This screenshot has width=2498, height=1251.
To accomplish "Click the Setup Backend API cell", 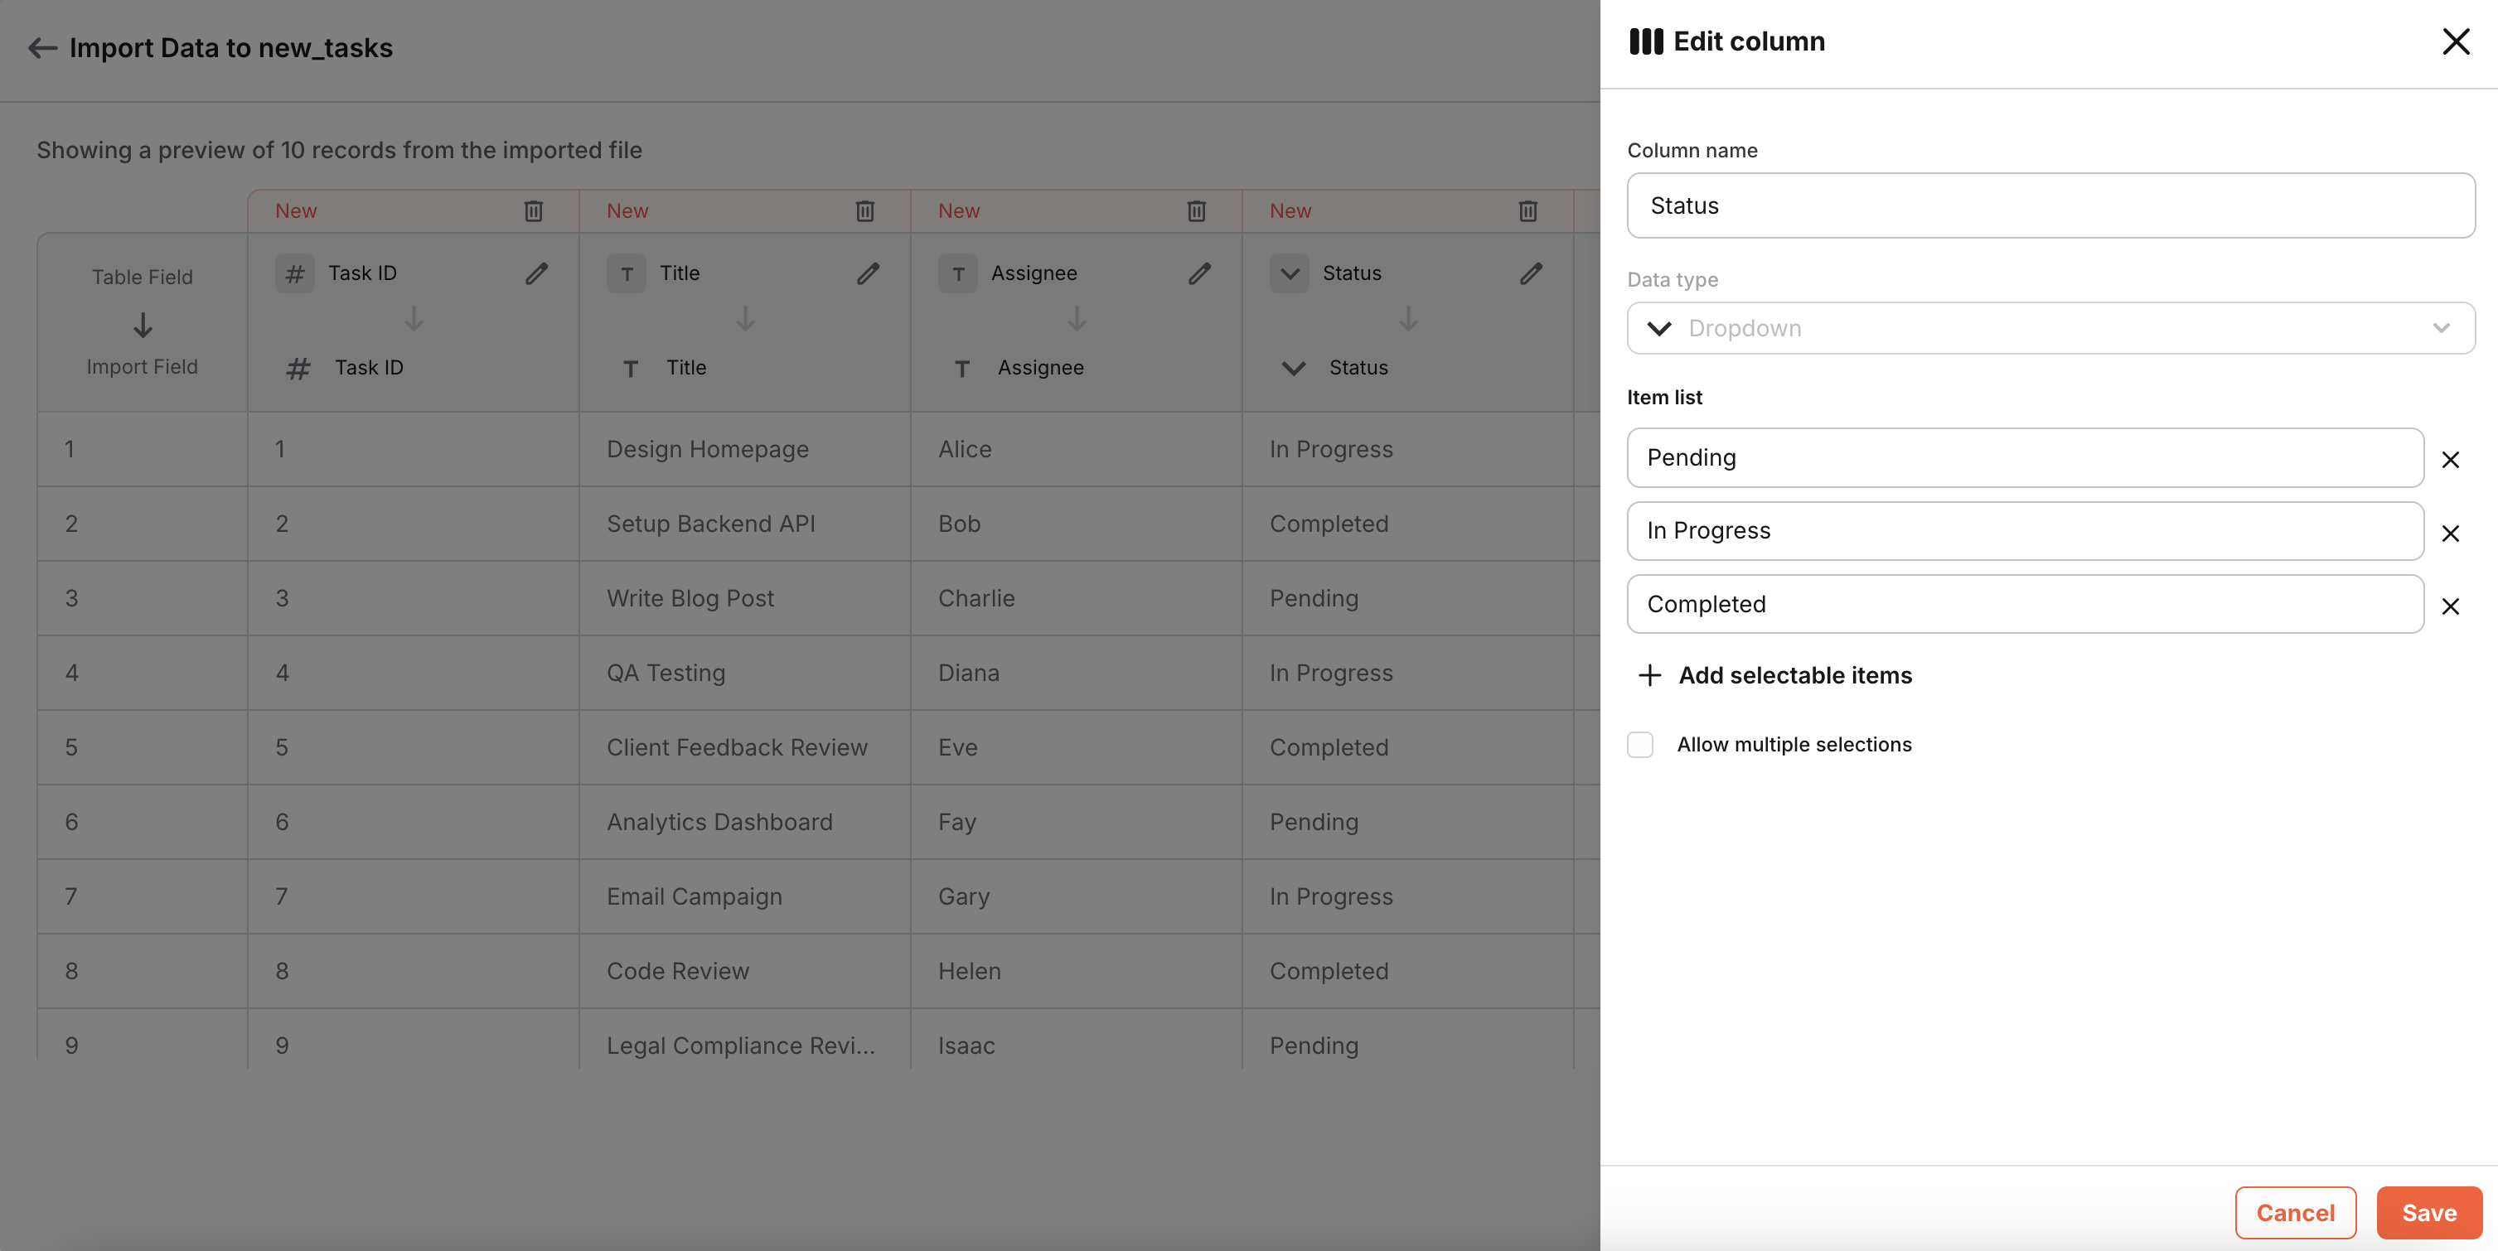I will tap(745, 524).
